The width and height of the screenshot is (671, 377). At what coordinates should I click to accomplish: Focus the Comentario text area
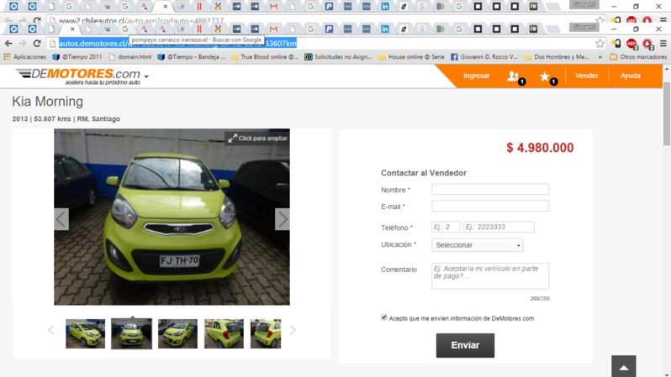pos(490,276)
